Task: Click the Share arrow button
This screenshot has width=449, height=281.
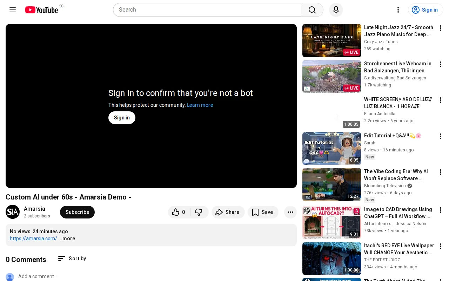Action: (228, 212)
